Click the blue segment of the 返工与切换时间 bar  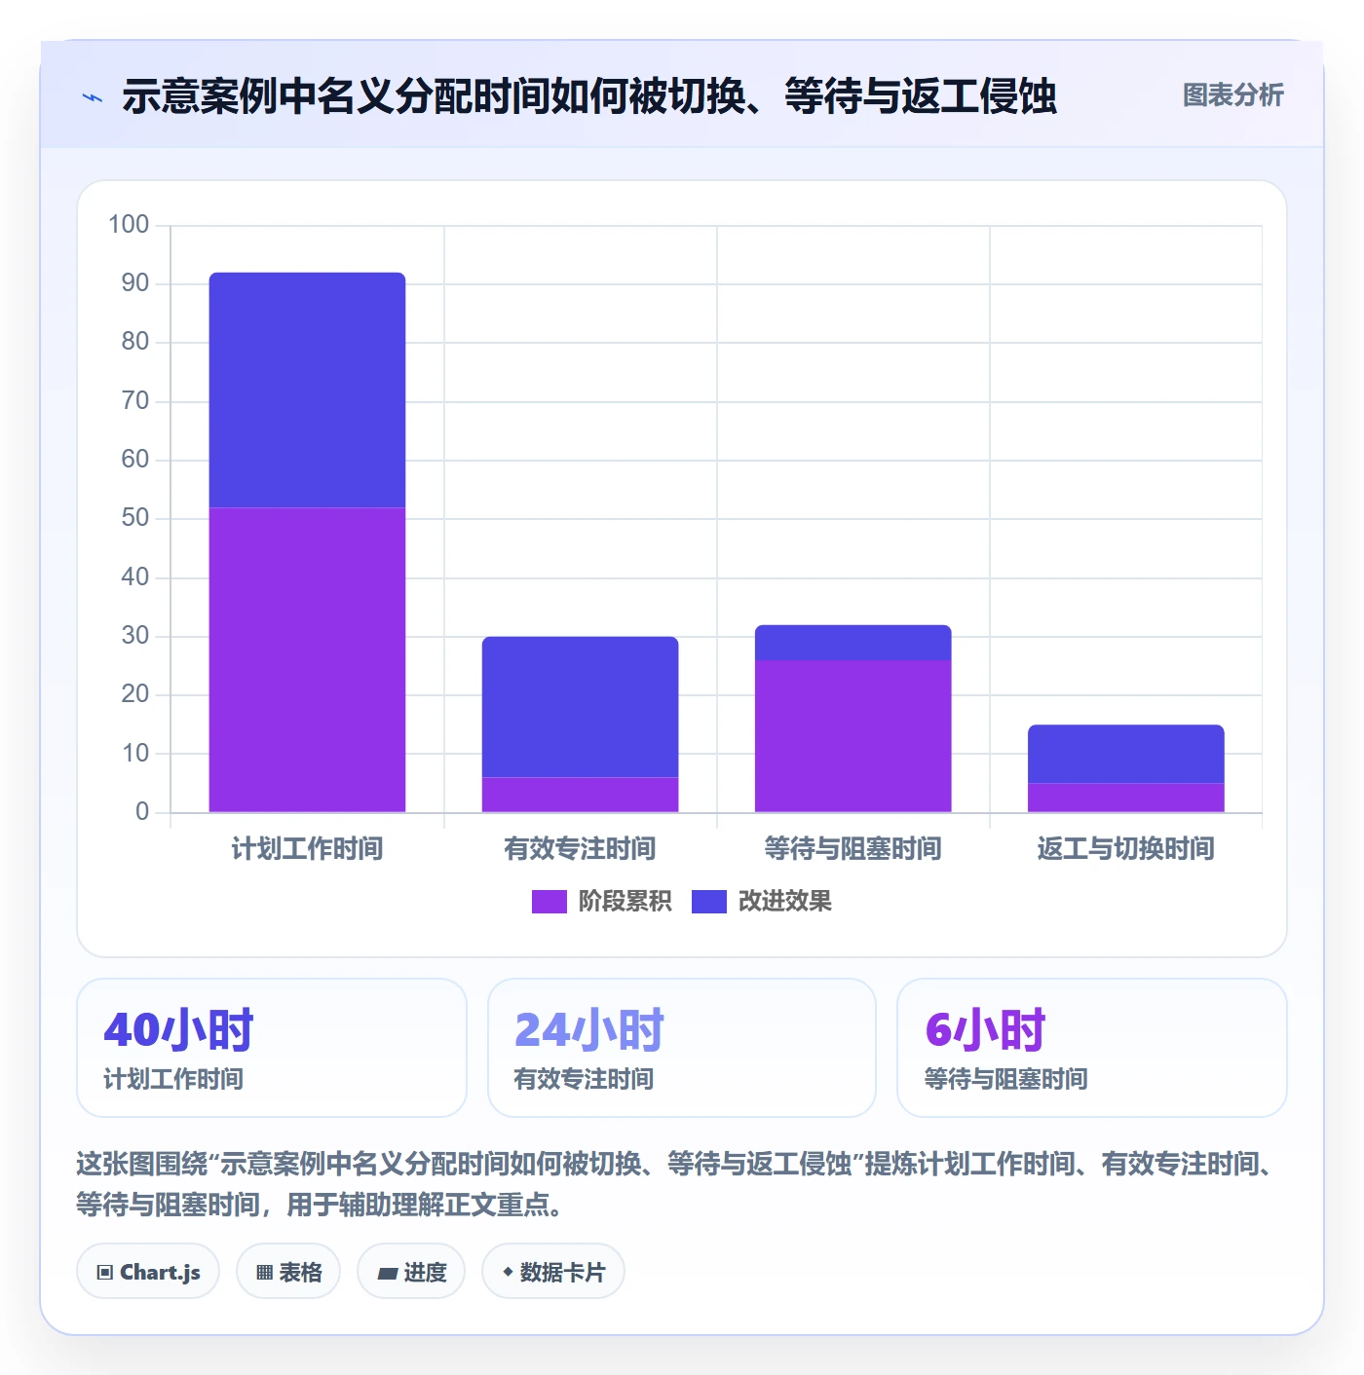1125,754
